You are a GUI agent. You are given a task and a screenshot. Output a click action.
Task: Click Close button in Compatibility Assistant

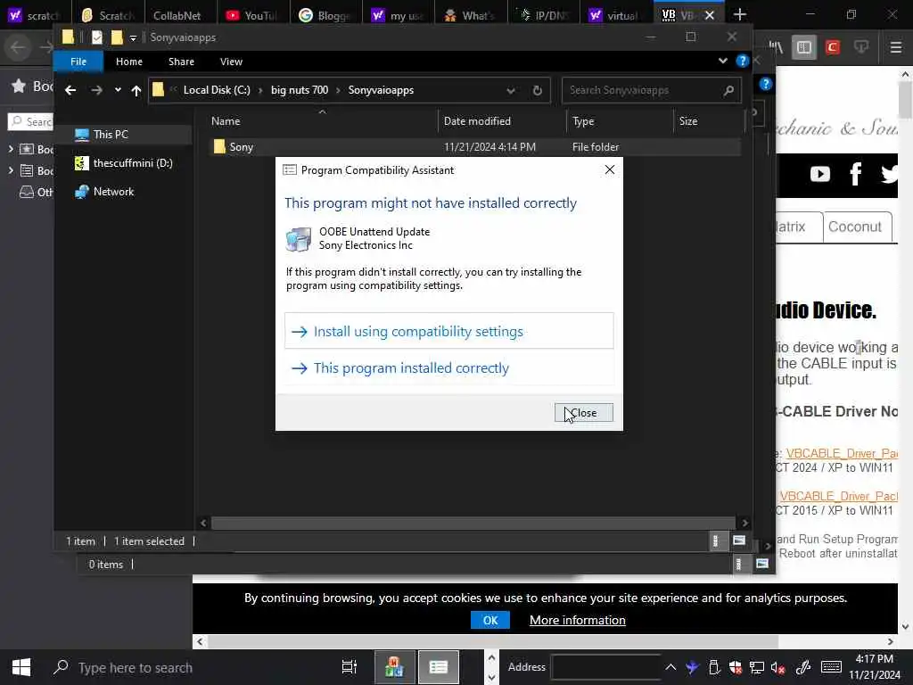pyautogui.click(x=583, y=412)
